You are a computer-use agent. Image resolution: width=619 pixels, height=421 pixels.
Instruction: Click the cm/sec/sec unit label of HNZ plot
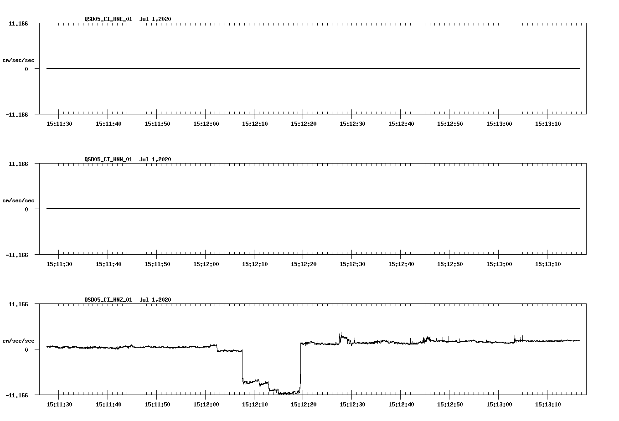[x=19, y=341]
